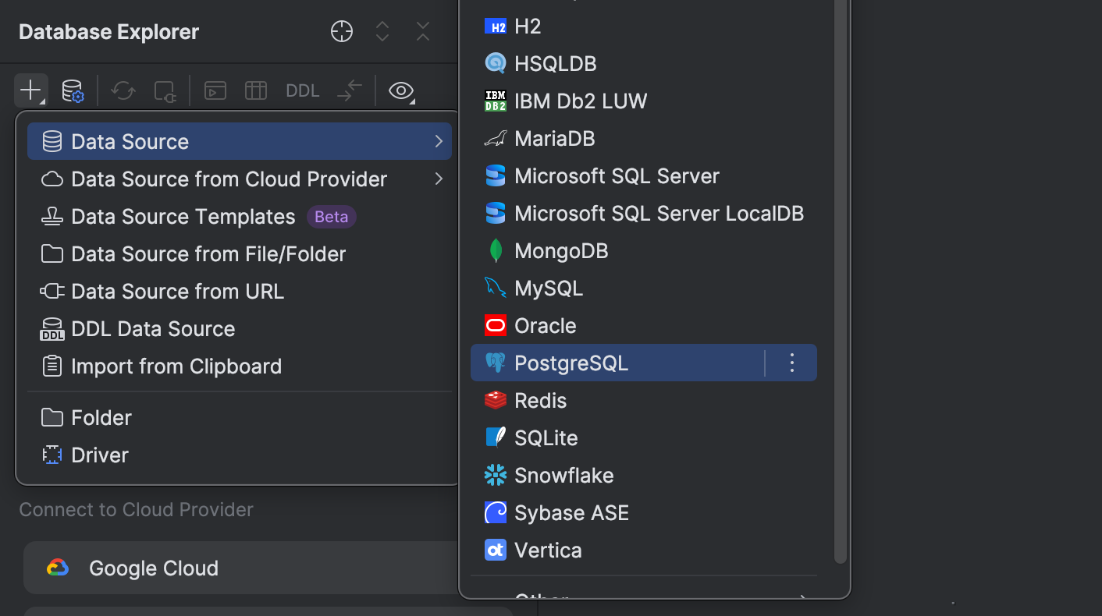Select MySQL data source
Image resolution: width=1102 pixels, height=616 pixels.
pos(644,288)
